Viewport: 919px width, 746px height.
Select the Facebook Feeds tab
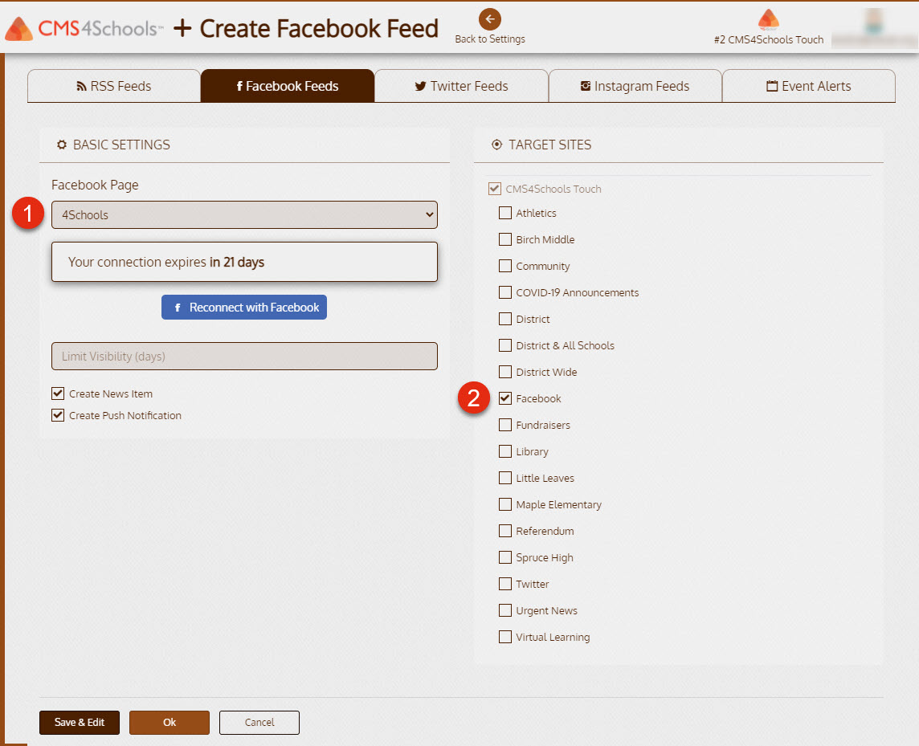coord(288,86)
